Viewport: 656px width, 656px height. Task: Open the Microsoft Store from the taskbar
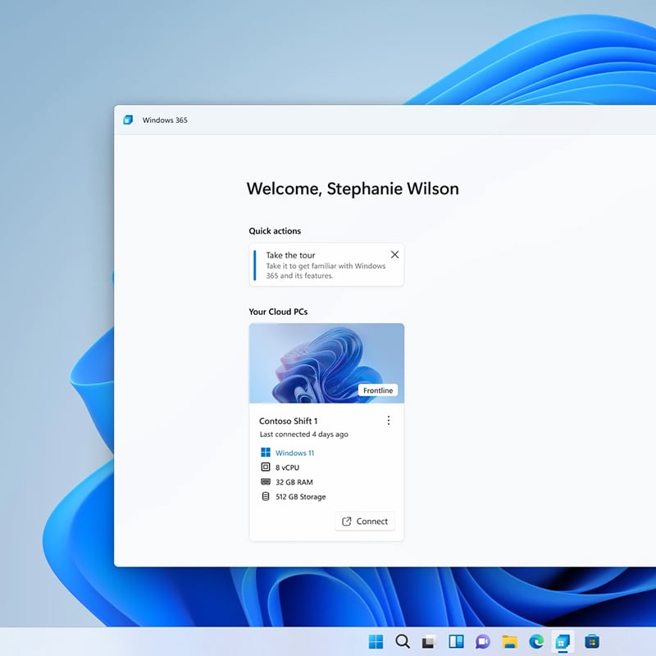(592, 641)
